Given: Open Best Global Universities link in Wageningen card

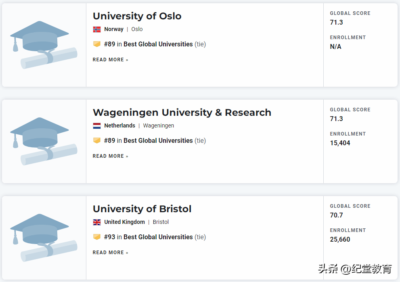Looking at the screenshot, I should tap(158, 141).
